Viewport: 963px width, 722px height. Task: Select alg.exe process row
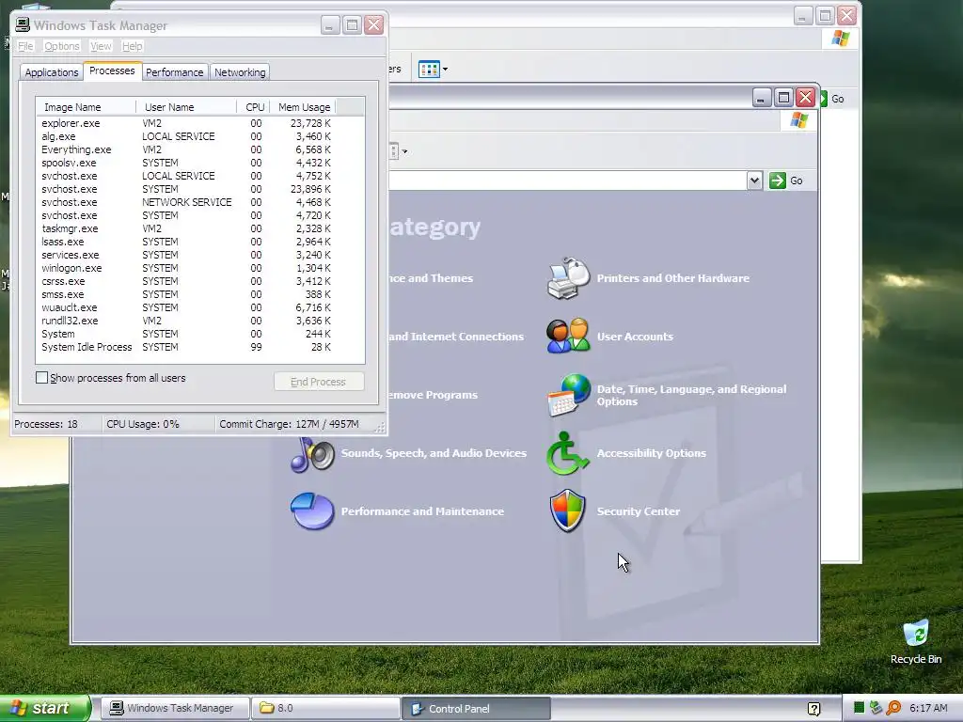[186, 136]
